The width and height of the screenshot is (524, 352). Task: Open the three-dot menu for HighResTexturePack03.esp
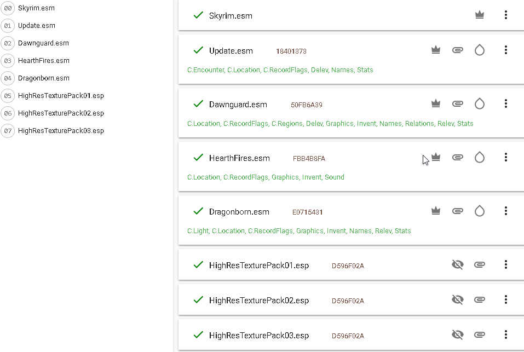(505, 334)
